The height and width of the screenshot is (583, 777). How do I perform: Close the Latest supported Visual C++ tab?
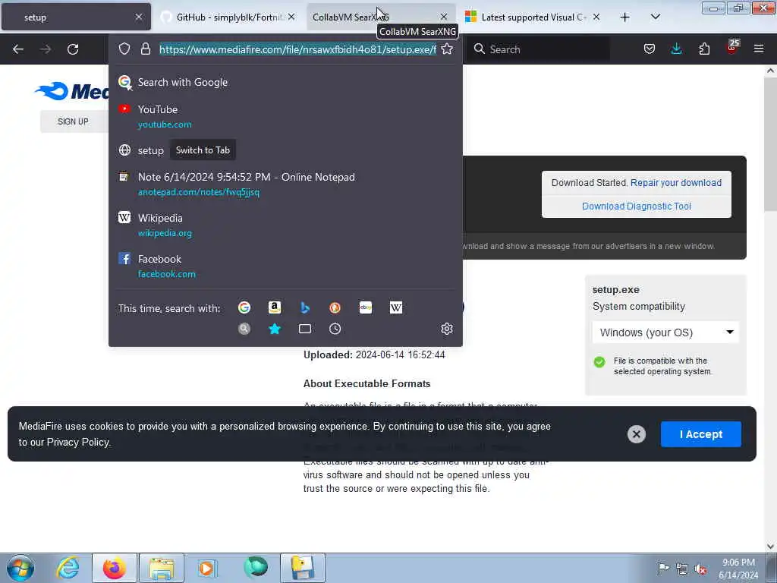[596, 17]
